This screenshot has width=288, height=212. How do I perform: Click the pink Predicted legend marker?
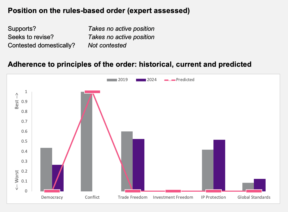click(x=170, y=80)
